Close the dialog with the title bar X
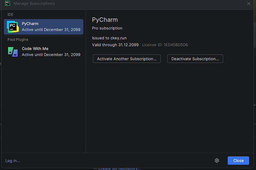256x170 pixels. tap(249, 4)
